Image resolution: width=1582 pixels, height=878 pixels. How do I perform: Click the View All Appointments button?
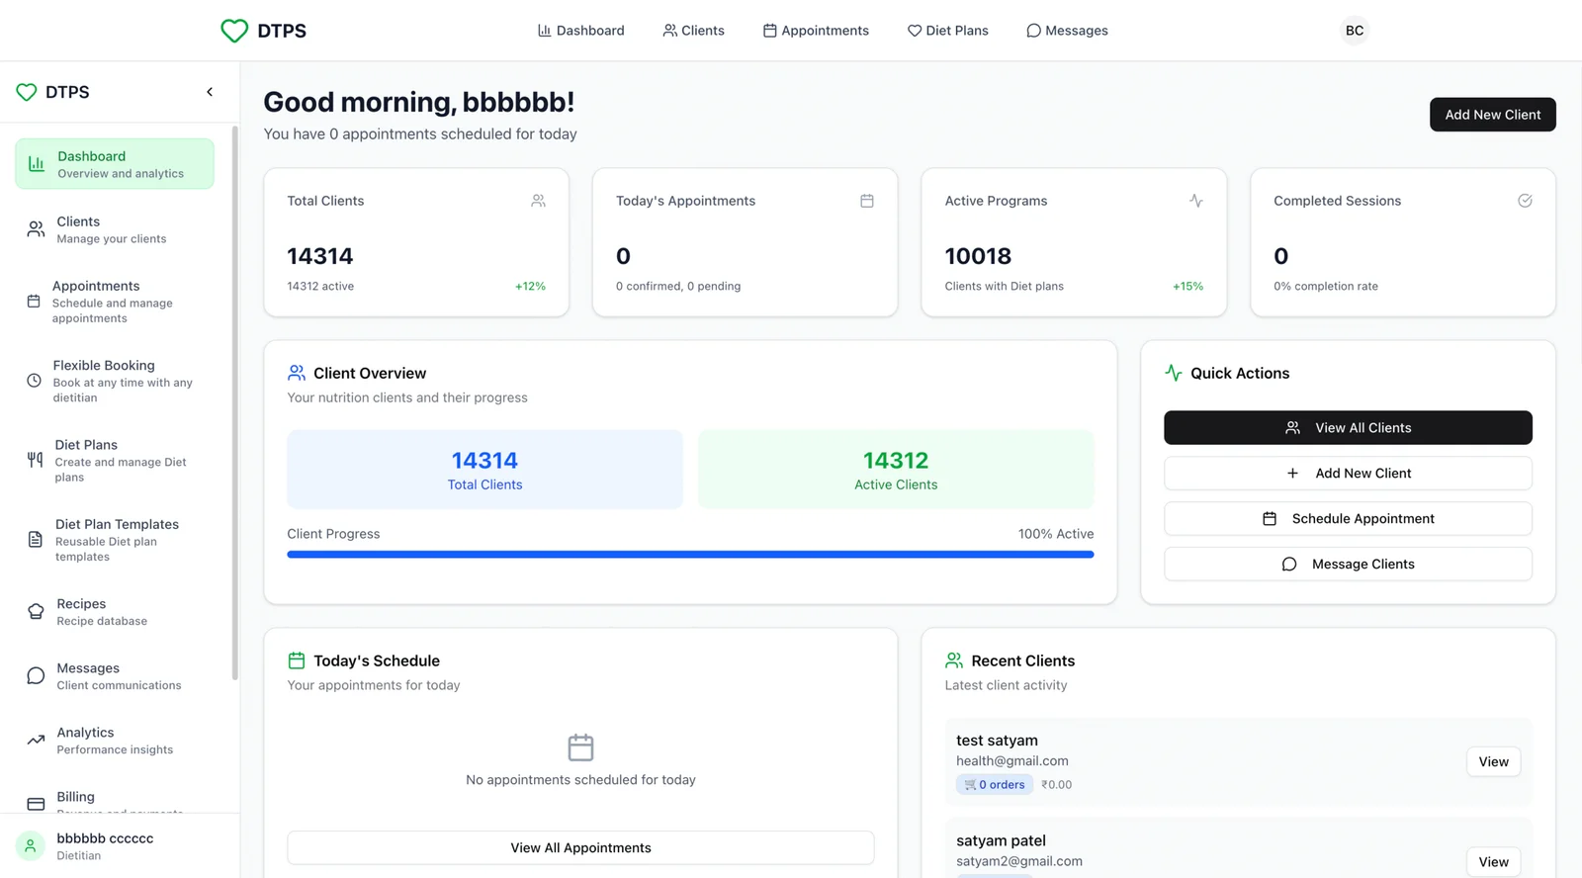[x=580, y=847]
